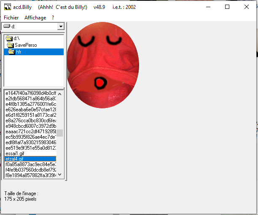Image resolution: width=258 pixels, height=215 pixels.
Task: Select file f0a85a8873ac9ec84e5e
Action: (x=31, y=164)
